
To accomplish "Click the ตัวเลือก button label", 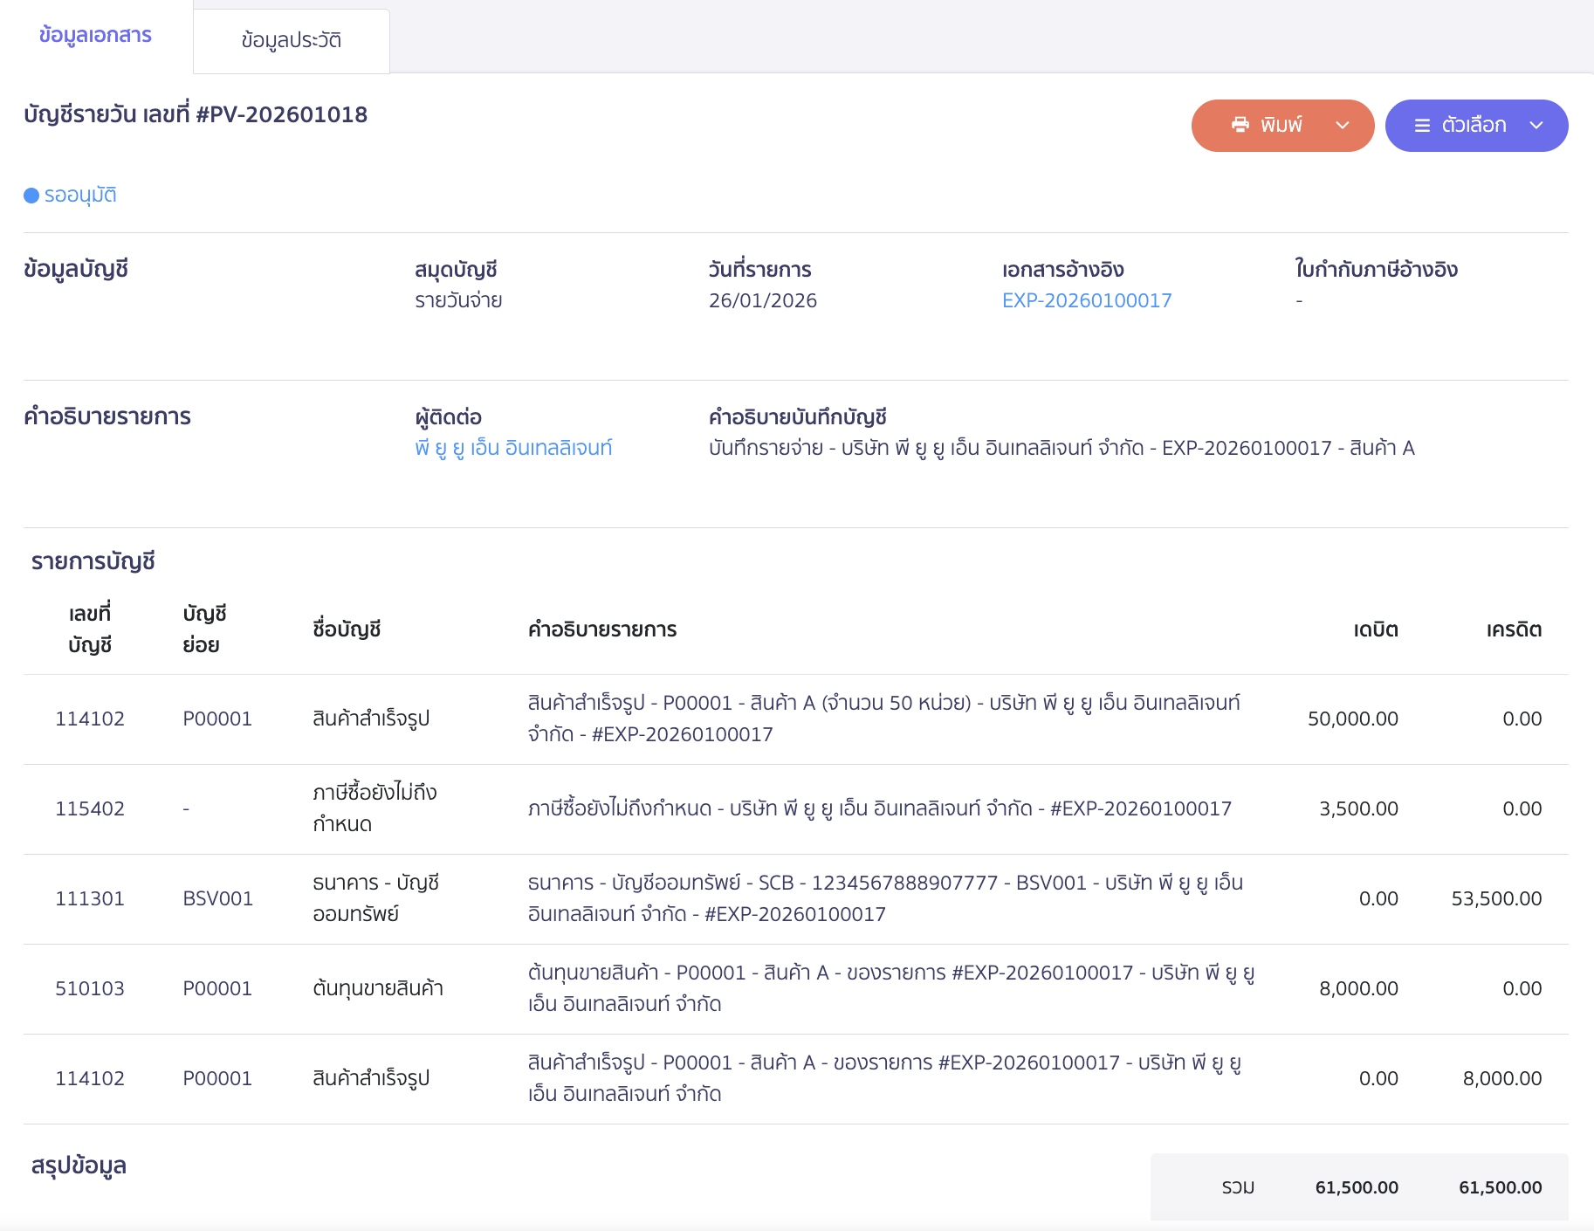I will pos(1474,126).
